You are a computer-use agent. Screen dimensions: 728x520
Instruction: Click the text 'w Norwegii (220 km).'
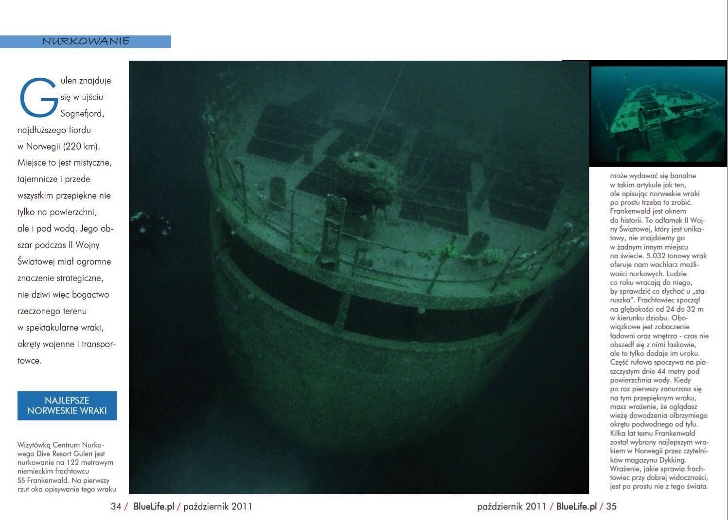tap(59, 146)
